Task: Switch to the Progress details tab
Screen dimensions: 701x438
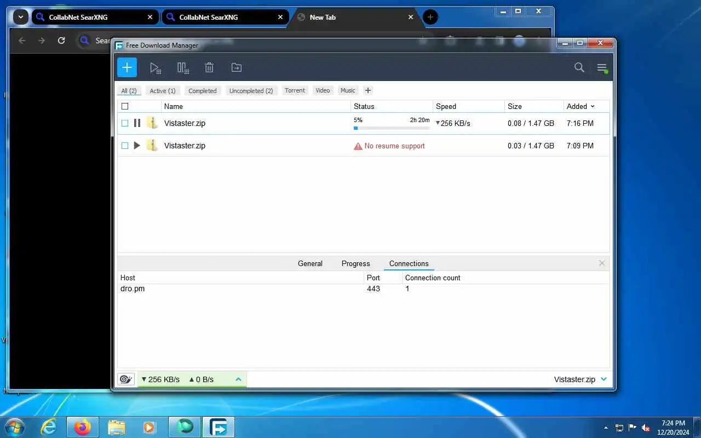Action: tap(356, 263)
